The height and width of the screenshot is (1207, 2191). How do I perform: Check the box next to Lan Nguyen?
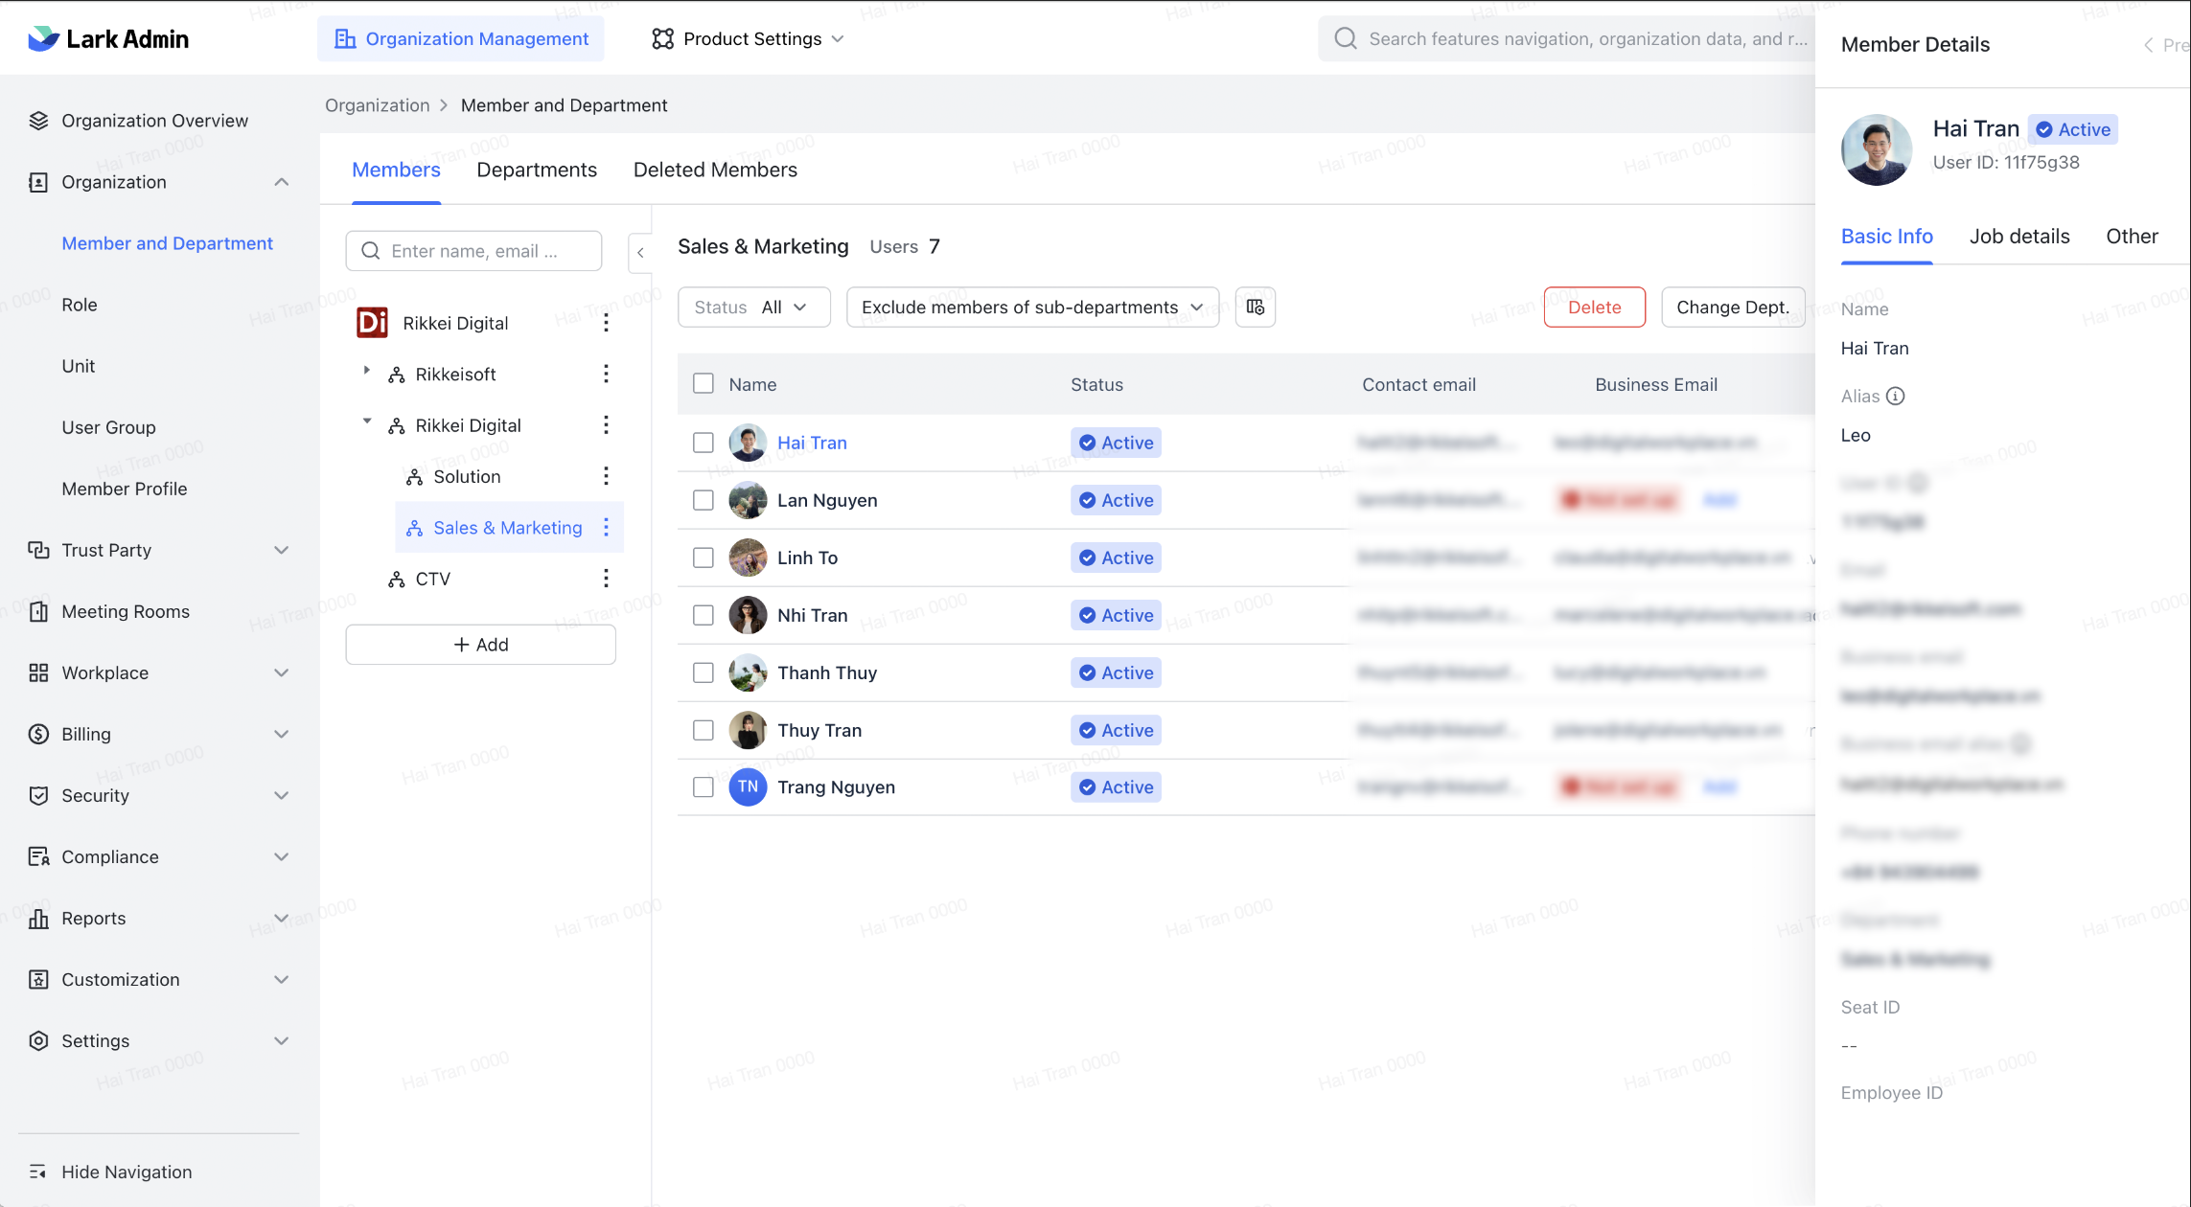pyautogui.click(x=703, y=500)
